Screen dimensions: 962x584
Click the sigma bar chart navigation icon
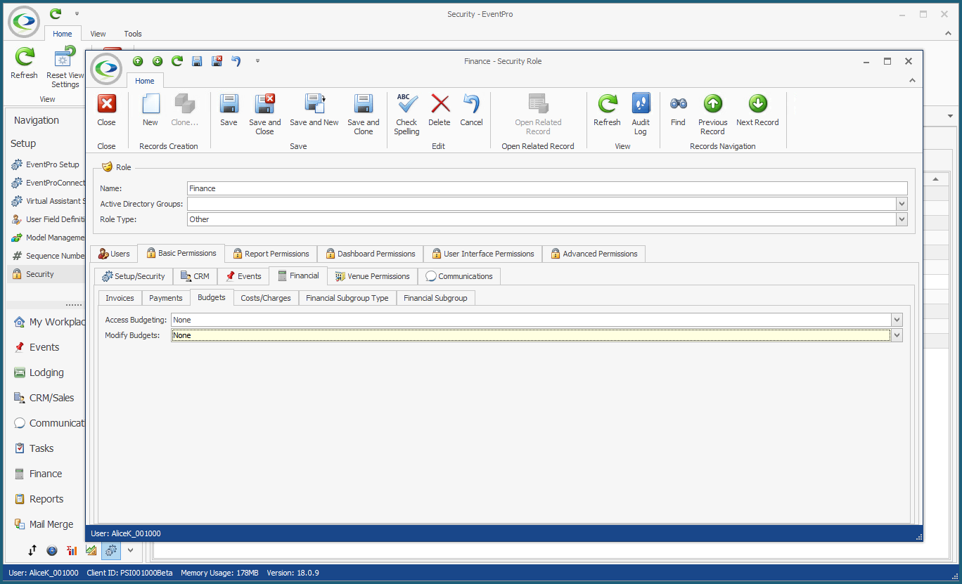click(x=72, y=550)
